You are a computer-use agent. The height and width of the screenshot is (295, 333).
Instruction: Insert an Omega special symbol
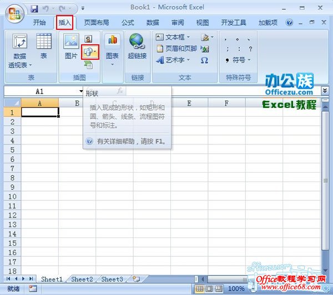click(x=204, y=60)
